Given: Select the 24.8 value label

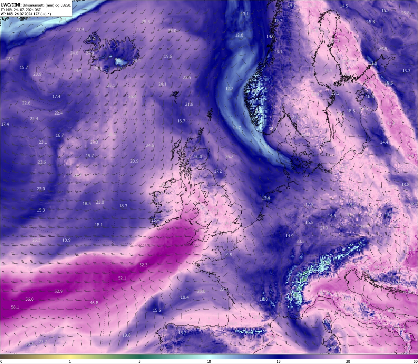Looking at the screenshot, I should coord(74,53).
